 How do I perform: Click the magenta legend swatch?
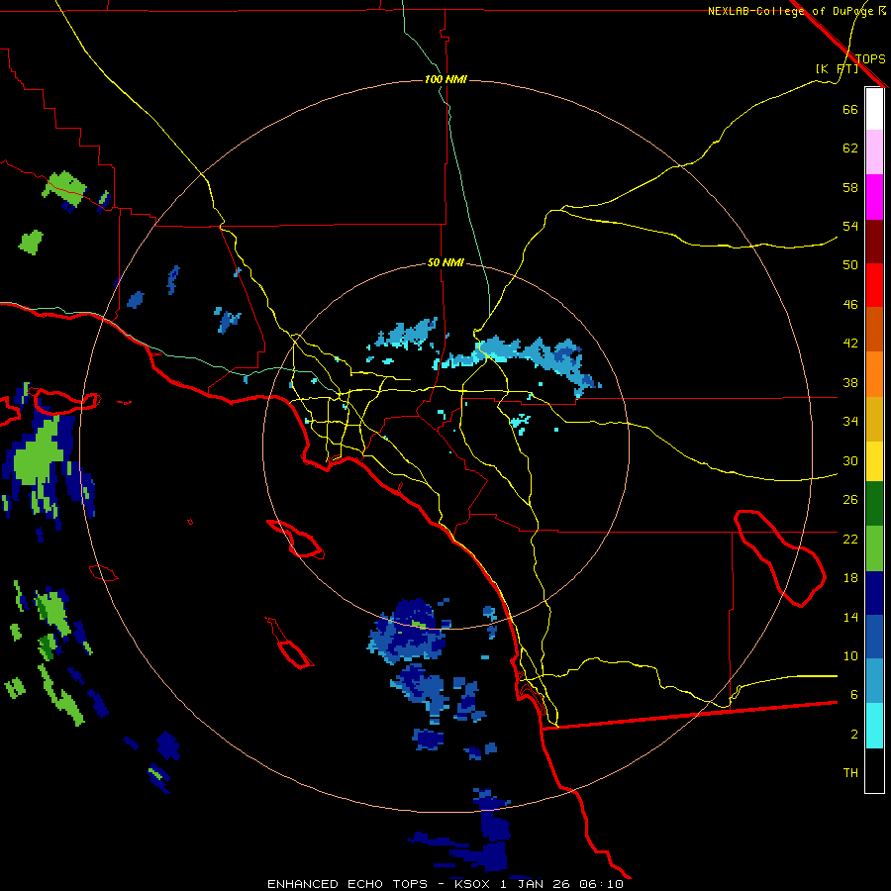coord(874,197)
